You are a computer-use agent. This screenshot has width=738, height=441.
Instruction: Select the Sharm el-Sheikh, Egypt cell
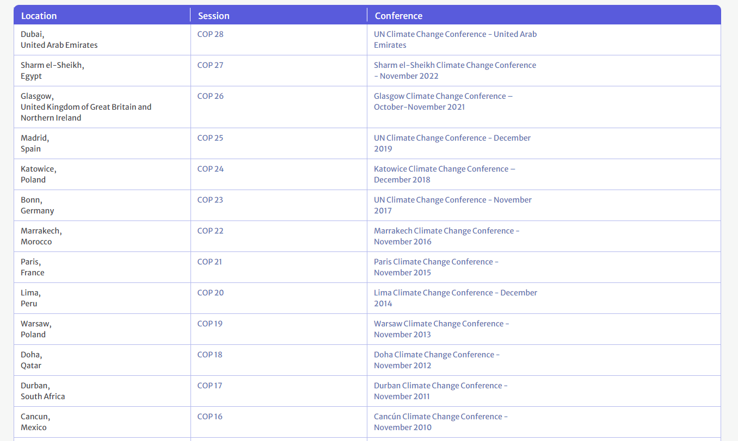tap(102, 71)
